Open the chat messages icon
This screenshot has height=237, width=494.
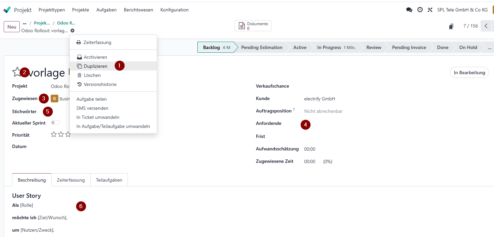pos(409,10)
